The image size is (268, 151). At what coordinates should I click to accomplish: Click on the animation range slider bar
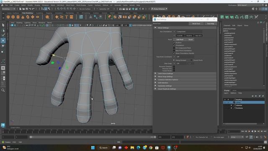pyautogui.click(x=93, y=137)
